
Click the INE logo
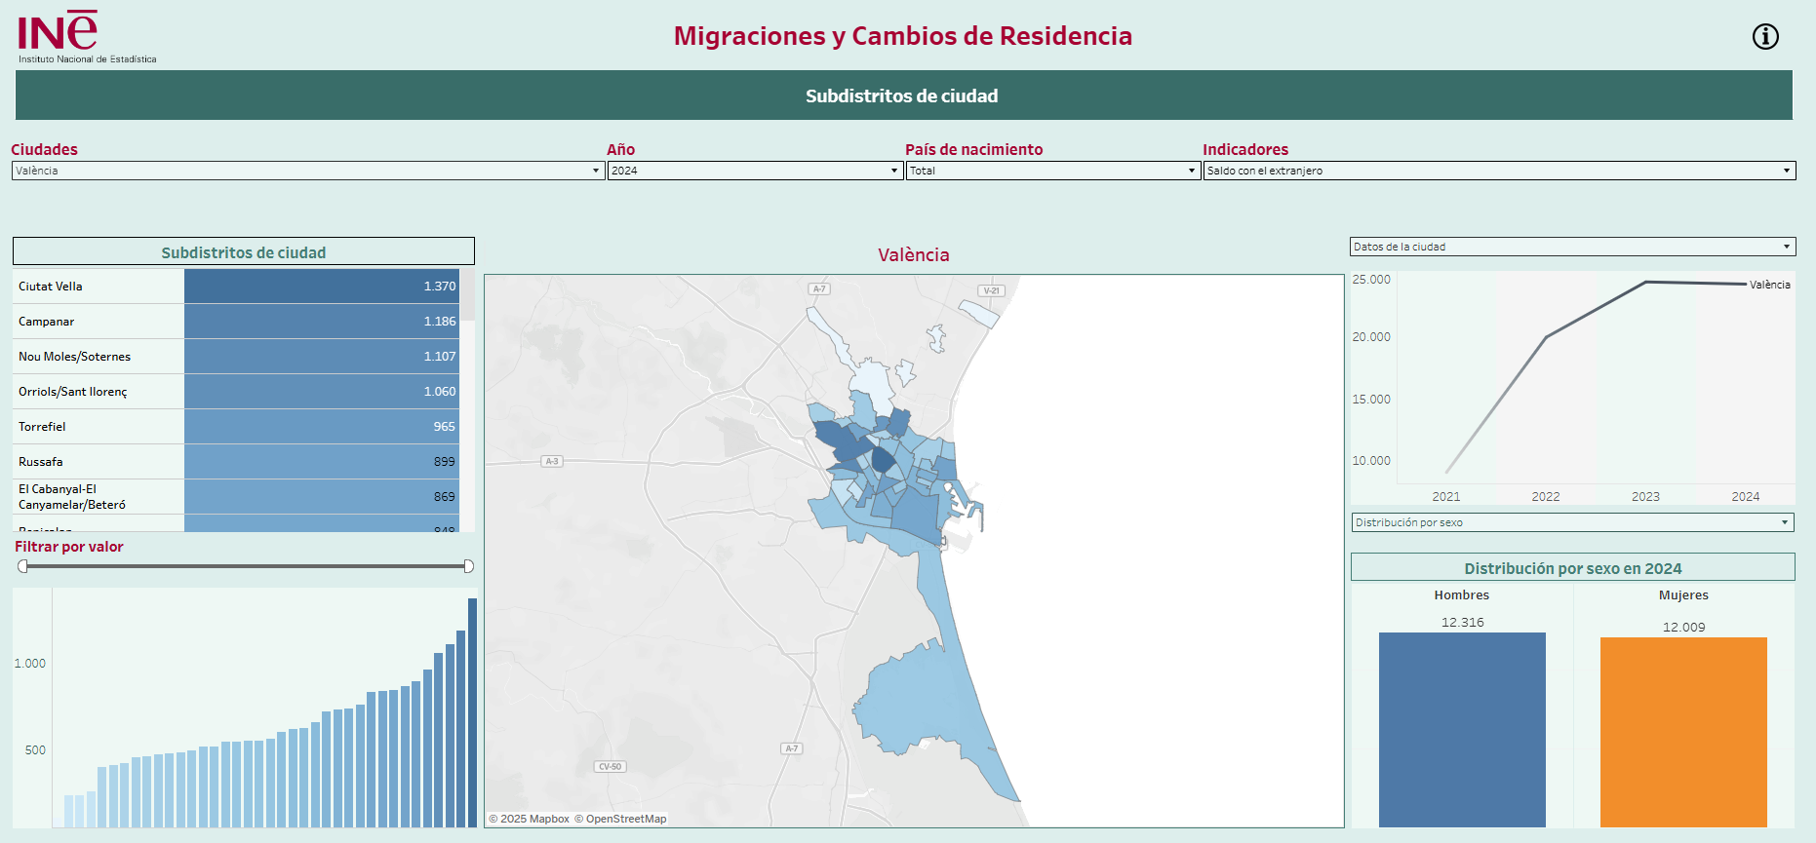[59, 33]
